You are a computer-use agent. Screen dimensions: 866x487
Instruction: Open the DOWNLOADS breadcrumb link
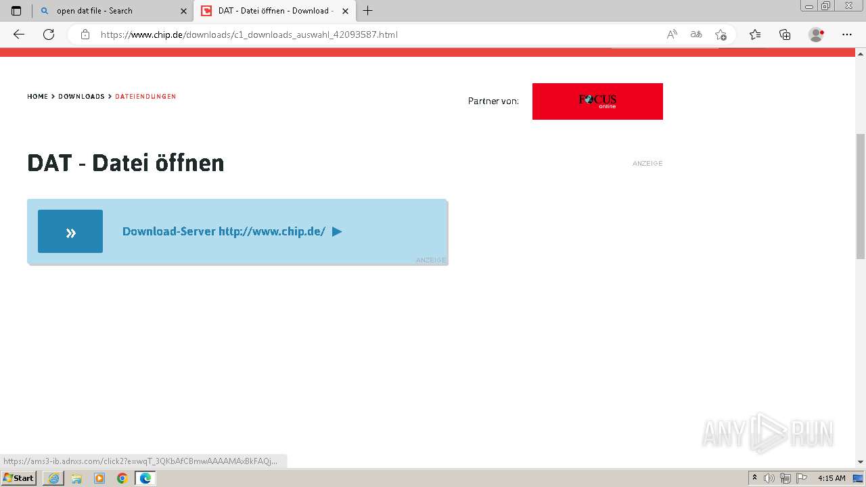(81, 97)
